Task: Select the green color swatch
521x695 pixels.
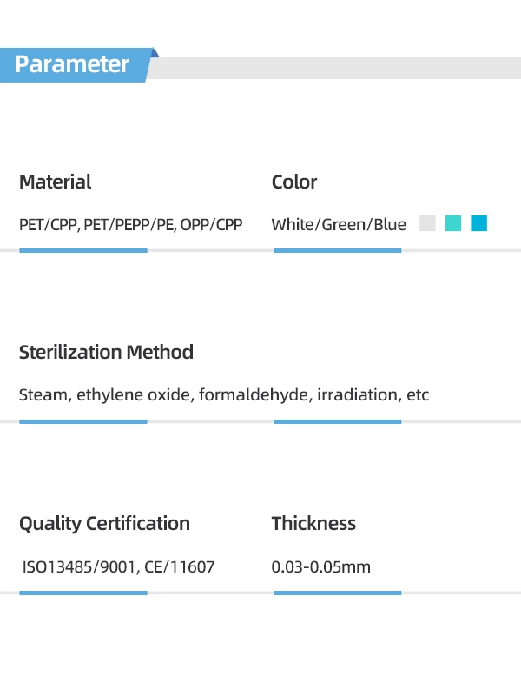Action: click(x=452, y=223)
